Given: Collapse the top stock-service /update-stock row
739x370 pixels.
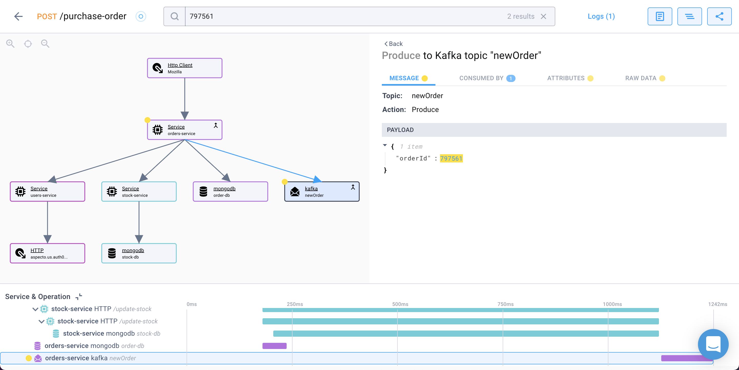Looking at the screenshot, I should point(35,309).
